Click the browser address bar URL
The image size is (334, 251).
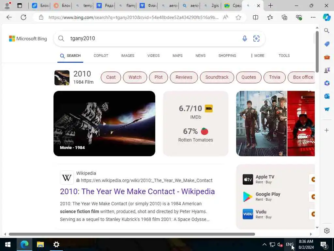[133, 17]
